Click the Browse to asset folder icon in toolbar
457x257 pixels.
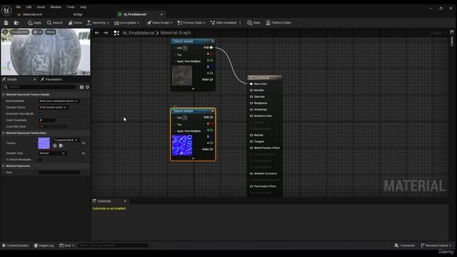pos(16,23)
